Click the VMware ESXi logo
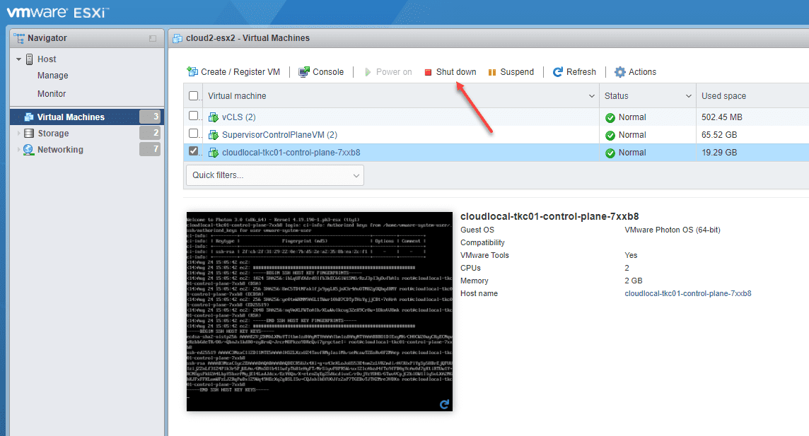 (x=58, y=13)
